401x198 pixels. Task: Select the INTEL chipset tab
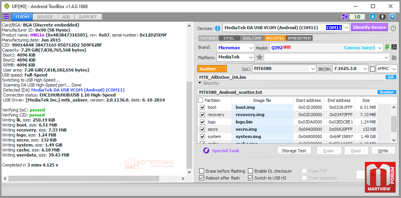tap(229, 38)
